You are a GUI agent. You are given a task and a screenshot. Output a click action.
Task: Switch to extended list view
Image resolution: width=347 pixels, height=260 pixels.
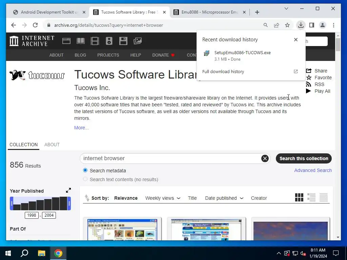click(x=311, y=197)
